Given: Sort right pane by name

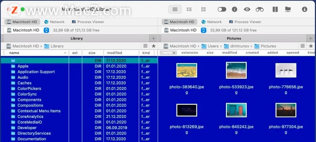Looking at the screenshot, I should [168, 53].
